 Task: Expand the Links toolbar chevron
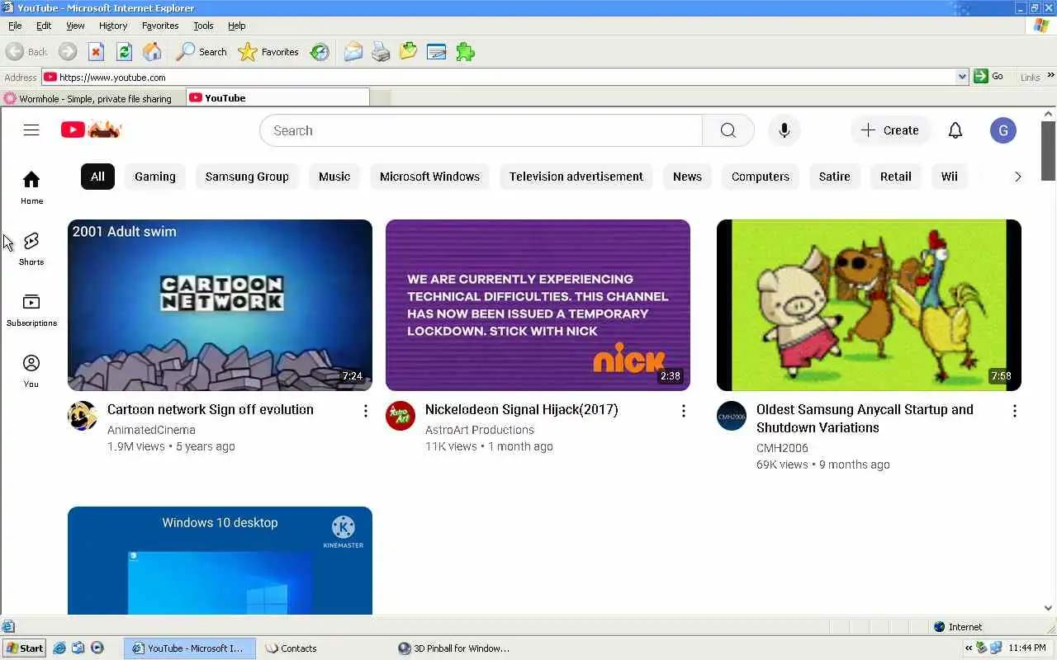[1051, 76]
